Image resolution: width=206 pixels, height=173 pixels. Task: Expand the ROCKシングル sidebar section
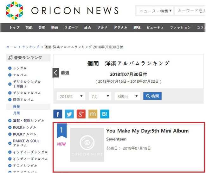coord(10,127)
